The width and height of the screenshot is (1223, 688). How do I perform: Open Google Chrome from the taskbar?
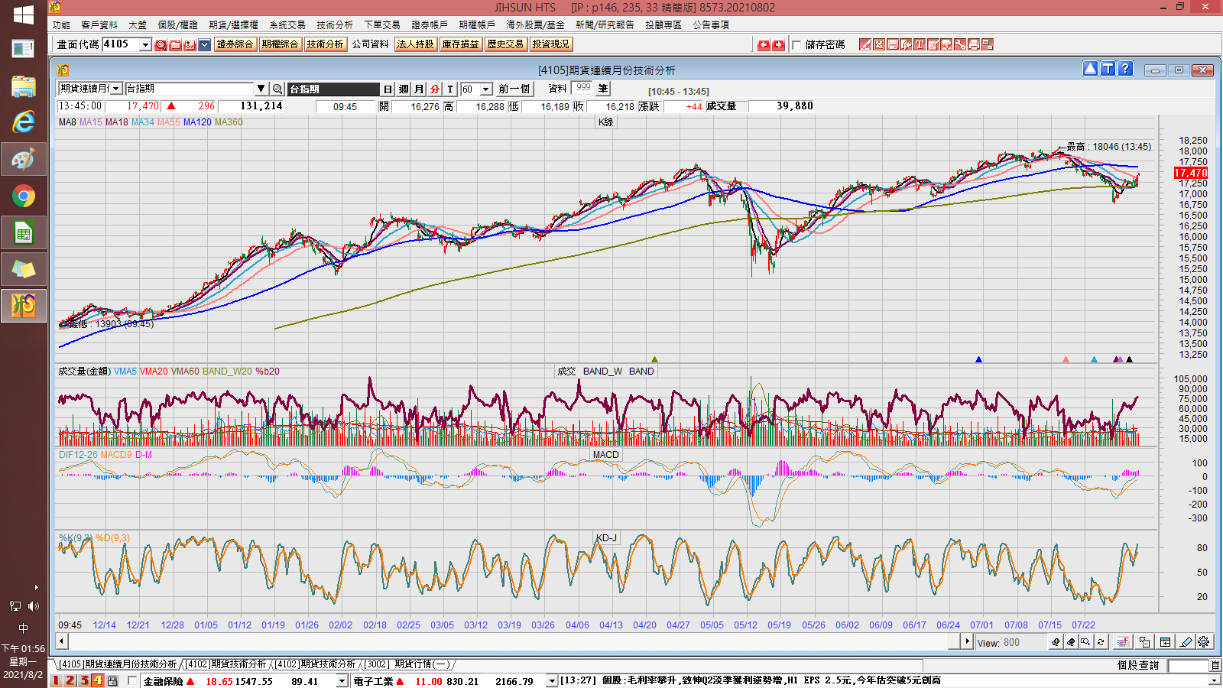24,196
